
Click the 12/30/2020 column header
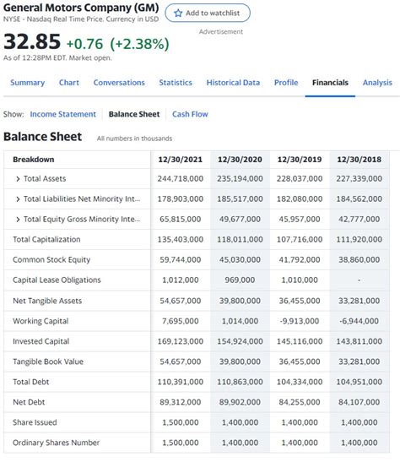click(240, 160)
